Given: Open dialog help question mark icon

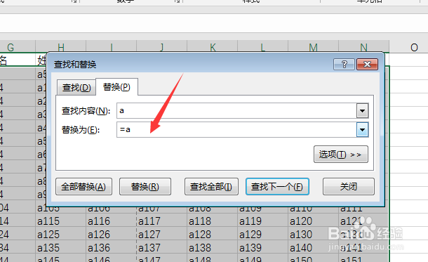Looking at the screenshot, I should click(344, 65).
